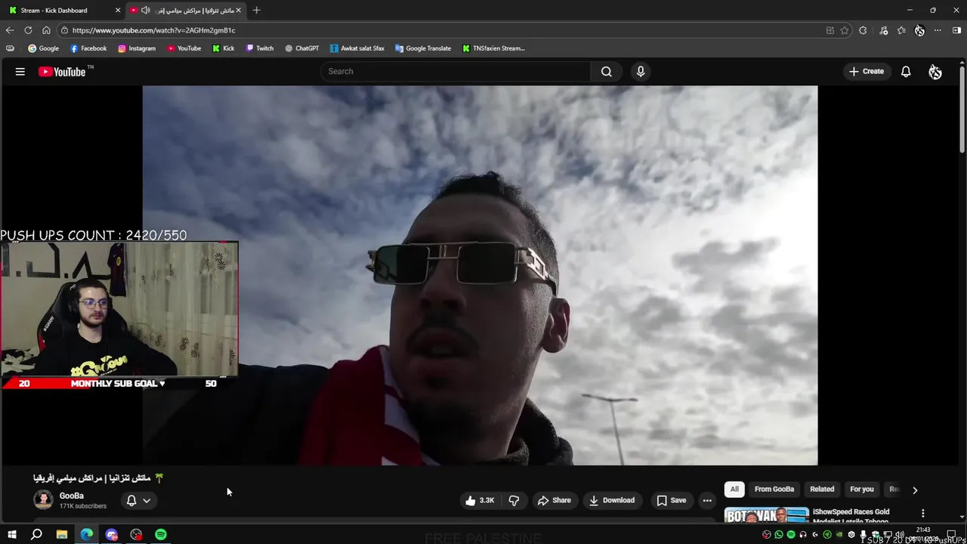Open the ChatGPT bookmark
Viewport: 967px width, 544px height.
301,48
